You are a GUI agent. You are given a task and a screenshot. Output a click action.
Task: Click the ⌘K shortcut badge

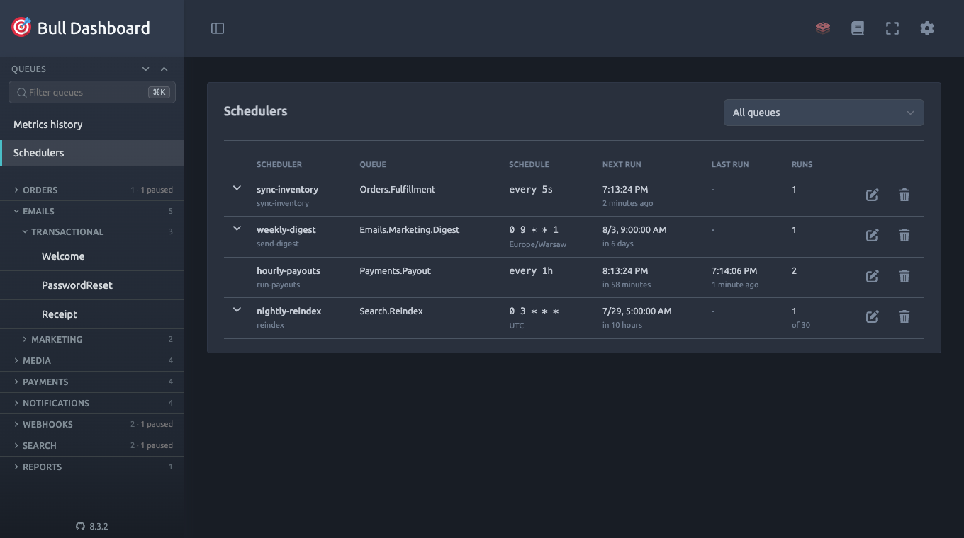[159, 92]
